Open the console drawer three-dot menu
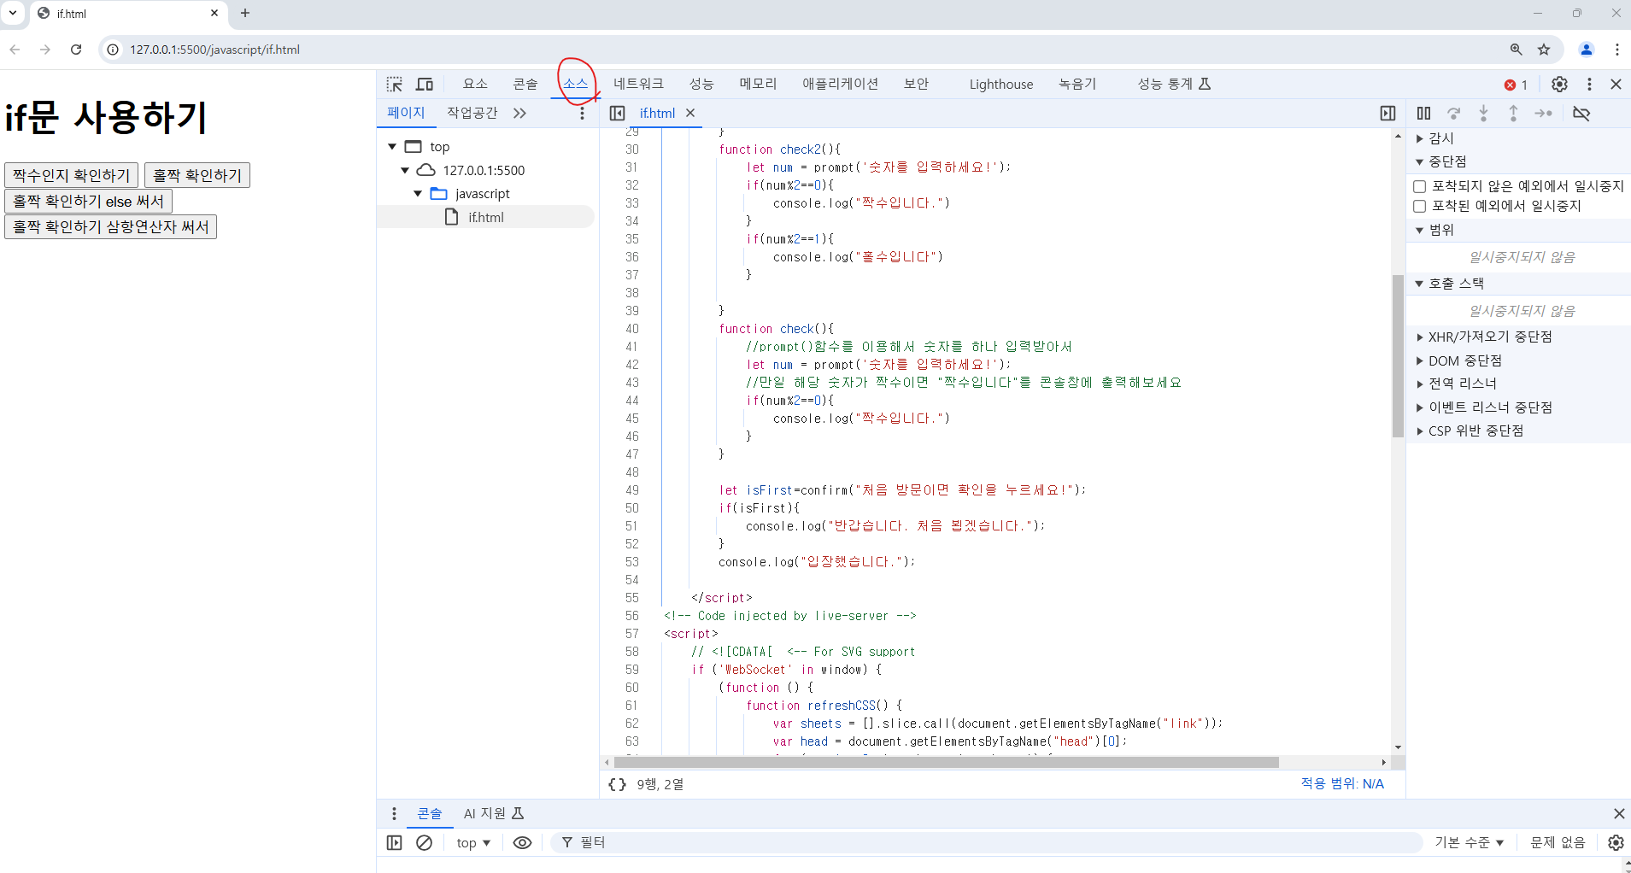This screenshot has height=873, width=1631. 394,814
